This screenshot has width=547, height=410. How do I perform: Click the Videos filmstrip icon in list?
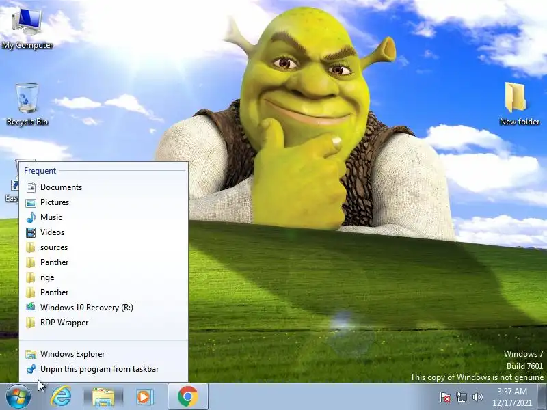[x=31, y=232]
